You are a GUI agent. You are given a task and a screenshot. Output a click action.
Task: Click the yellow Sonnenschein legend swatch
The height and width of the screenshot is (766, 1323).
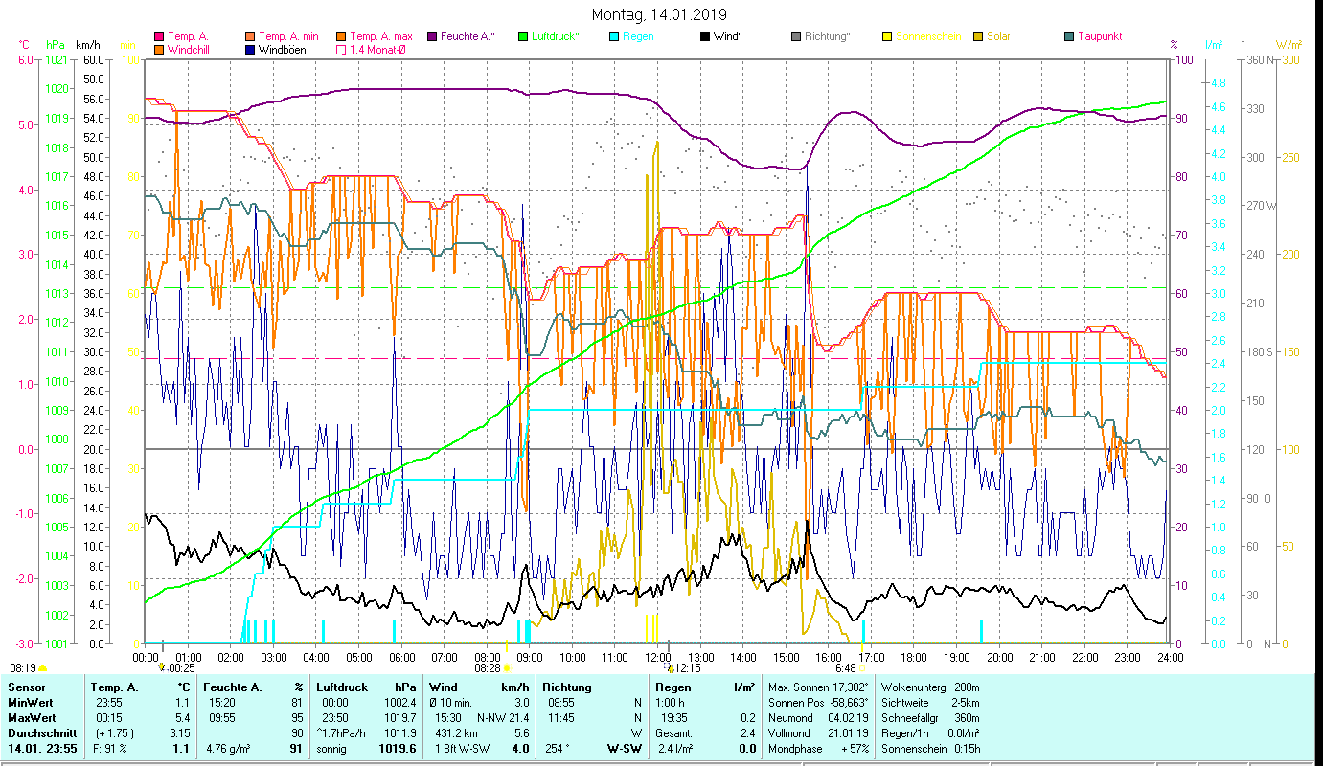[887, 36]
